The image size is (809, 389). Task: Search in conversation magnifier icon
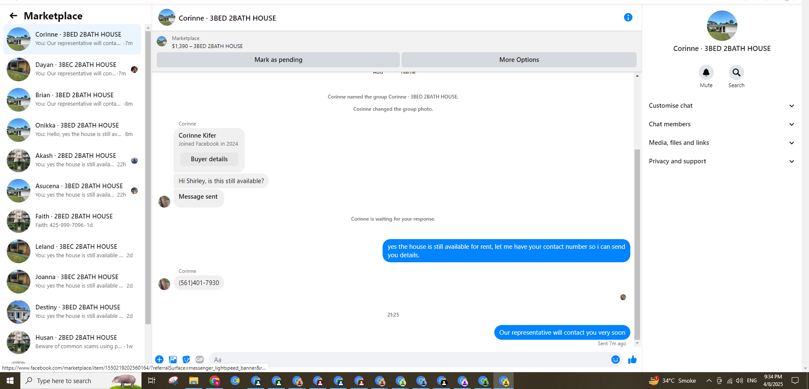[736, 72]
